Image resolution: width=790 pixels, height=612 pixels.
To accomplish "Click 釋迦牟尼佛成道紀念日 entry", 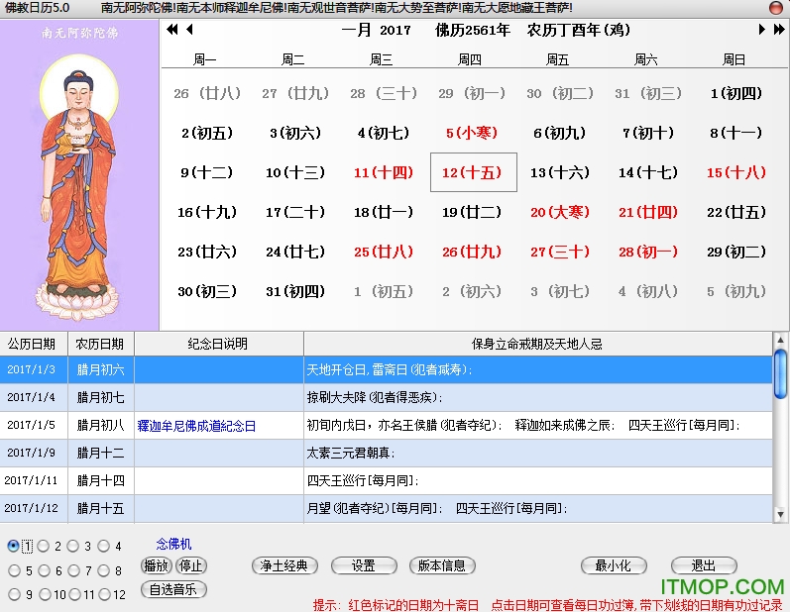I will (196, 426).
